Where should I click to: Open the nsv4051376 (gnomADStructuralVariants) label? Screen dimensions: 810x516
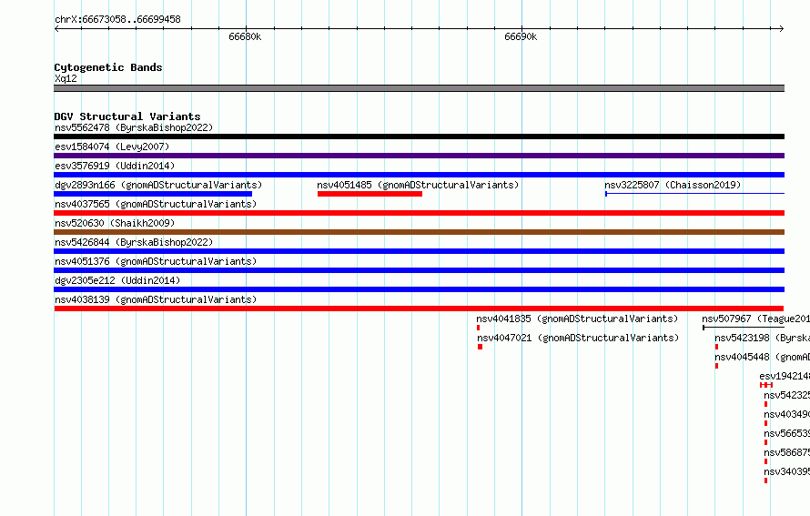(156, 261)
